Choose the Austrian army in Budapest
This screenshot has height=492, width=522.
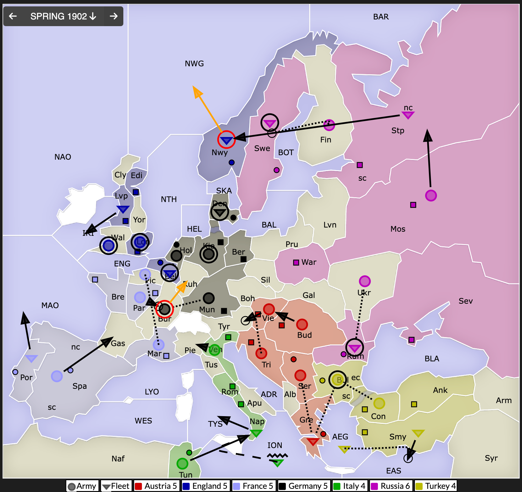pos(302,324)
